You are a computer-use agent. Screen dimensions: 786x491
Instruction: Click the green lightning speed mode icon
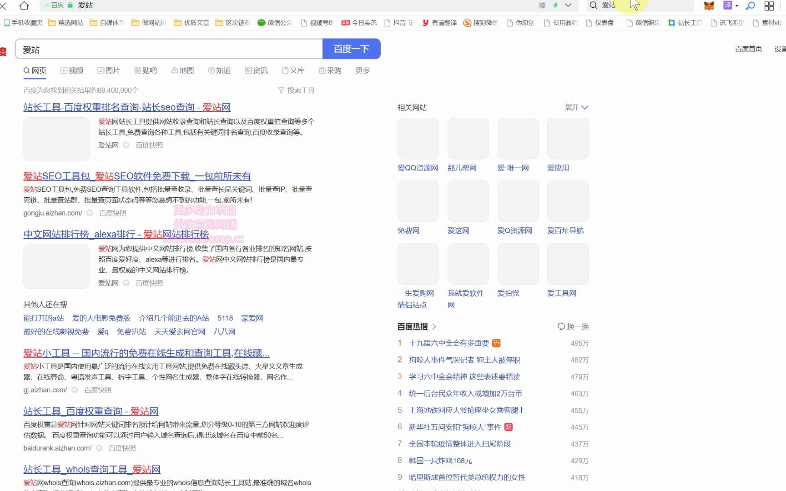(x=555, y=5)
